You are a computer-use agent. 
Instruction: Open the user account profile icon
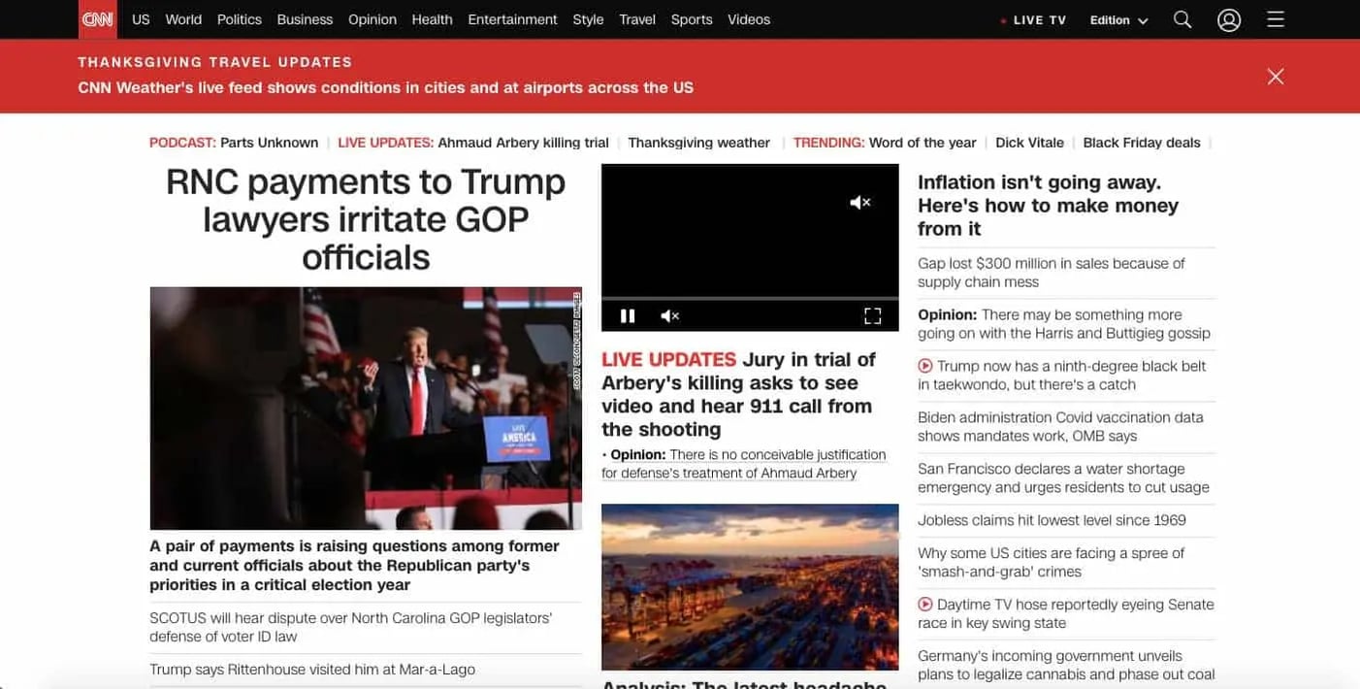pos(1229,19)
